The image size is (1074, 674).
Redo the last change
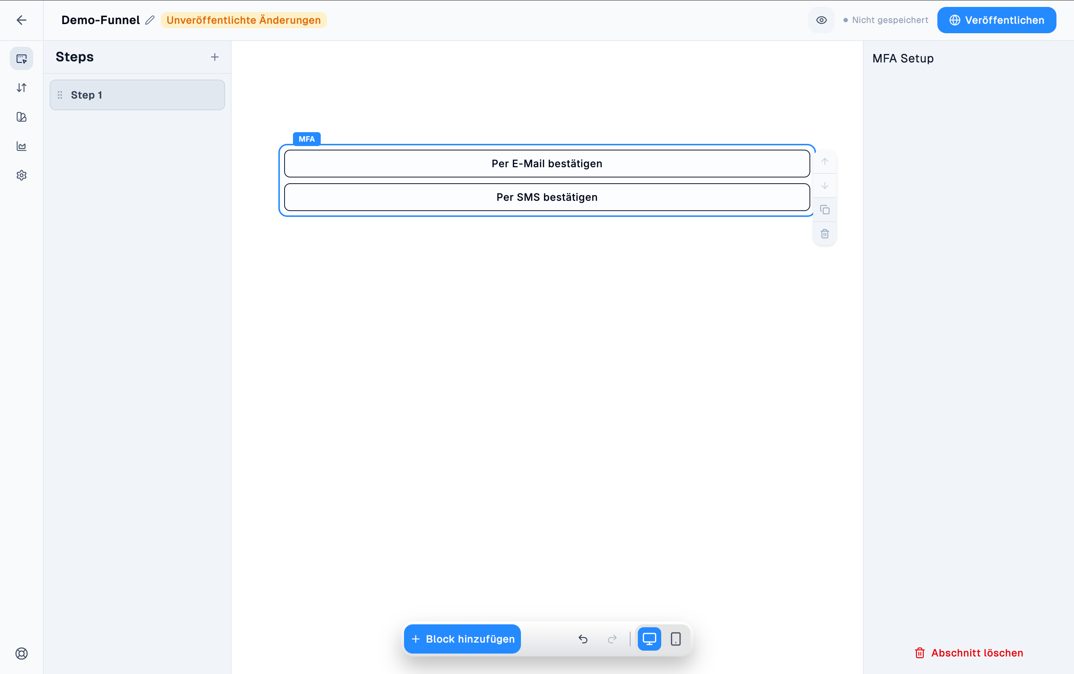point(612,639)
